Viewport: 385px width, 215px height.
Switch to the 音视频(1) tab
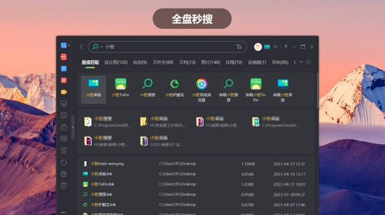(x=257, y=62)
